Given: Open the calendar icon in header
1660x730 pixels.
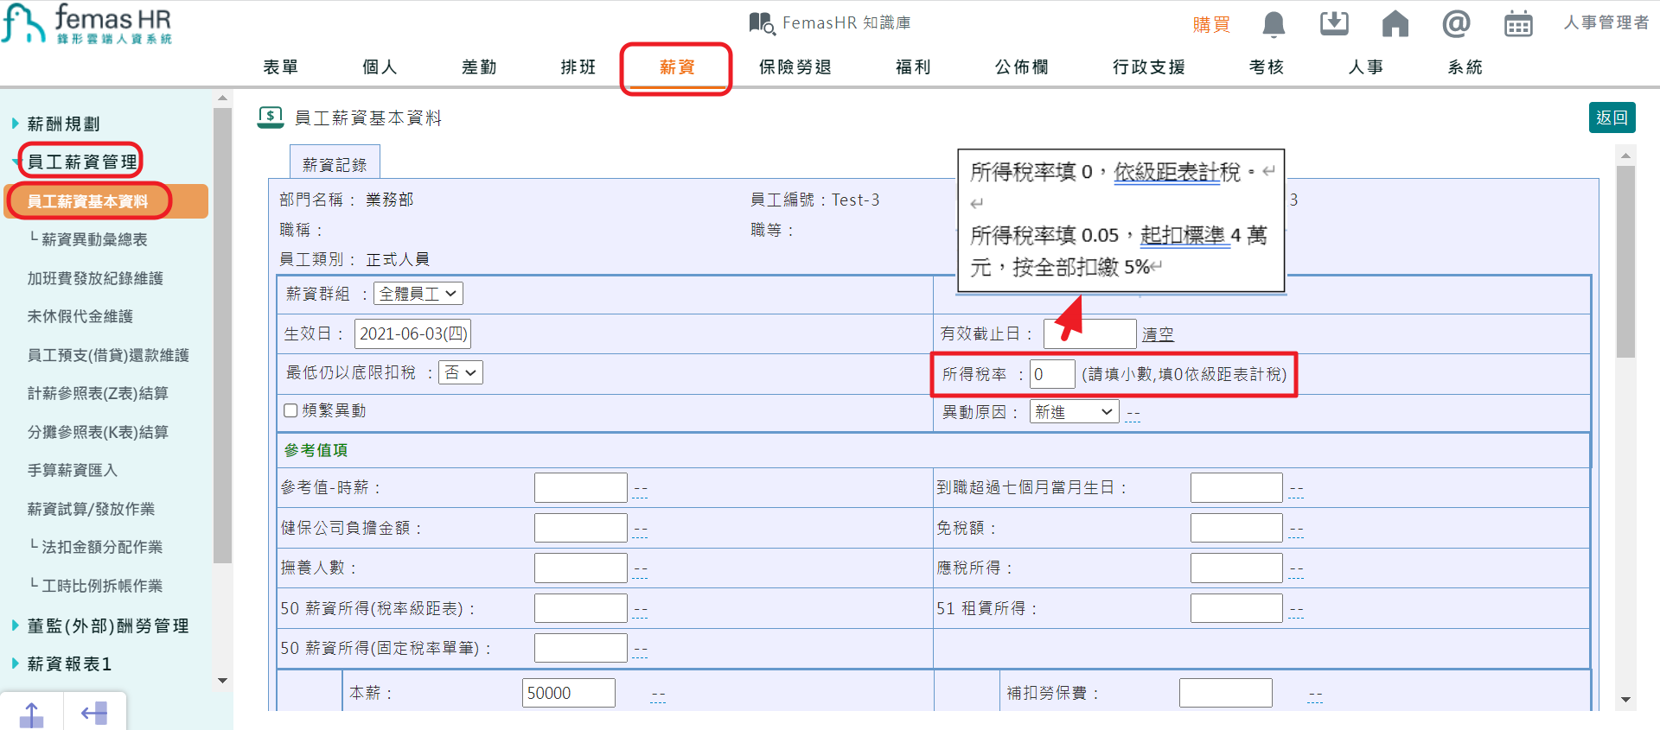Looking at the screenshot, I should pos(1517,24).
